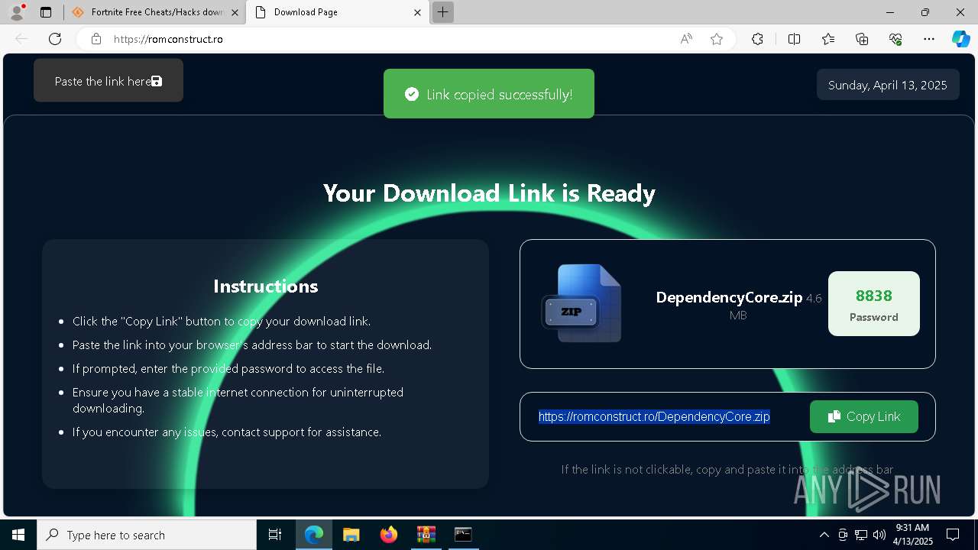
Task: Click the browser Back arrow
Action: tap(21, 39)
